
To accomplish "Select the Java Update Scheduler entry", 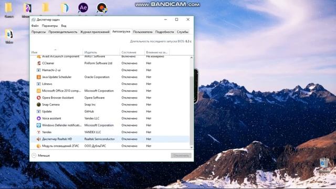I will click(x=57, y=77).
